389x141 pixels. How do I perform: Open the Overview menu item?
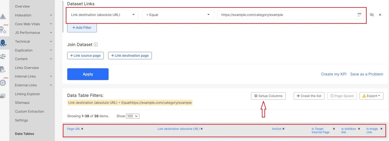pyautogui.click(x=22, y=6)
